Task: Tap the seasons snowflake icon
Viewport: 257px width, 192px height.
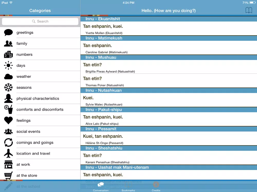Action: tap(8, 88)
